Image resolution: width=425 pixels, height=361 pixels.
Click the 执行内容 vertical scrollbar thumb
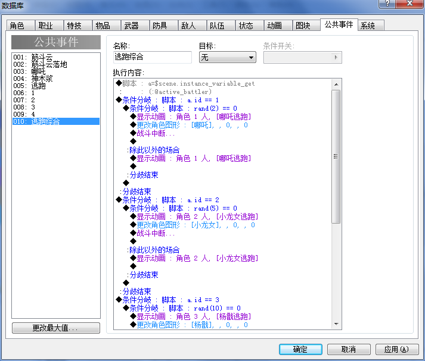pyautogui.click(x=336, y=156)
